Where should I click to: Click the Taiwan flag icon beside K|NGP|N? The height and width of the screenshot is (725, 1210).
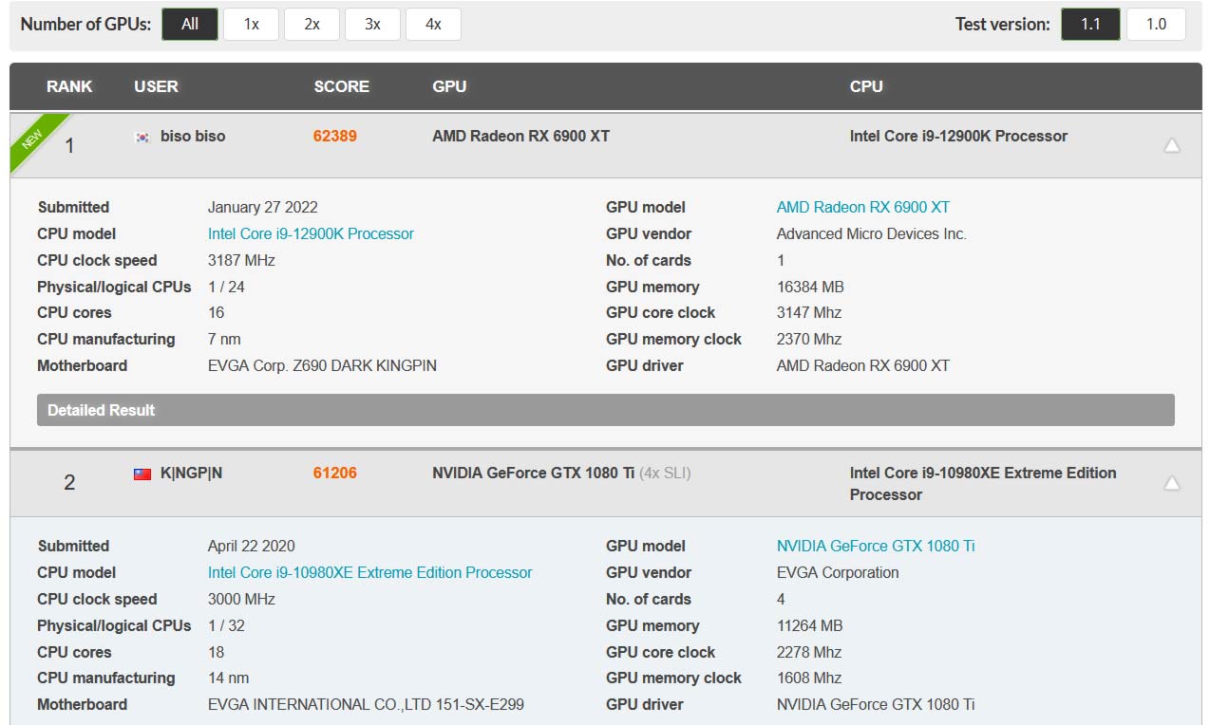click(142, 474)
